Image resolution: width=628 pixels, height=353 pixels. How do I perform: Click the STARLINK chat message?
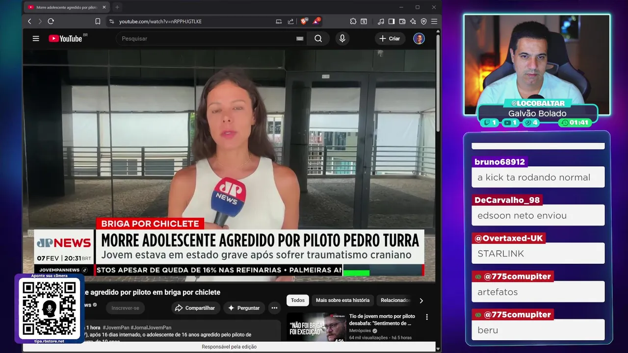[x=538, y=253]
